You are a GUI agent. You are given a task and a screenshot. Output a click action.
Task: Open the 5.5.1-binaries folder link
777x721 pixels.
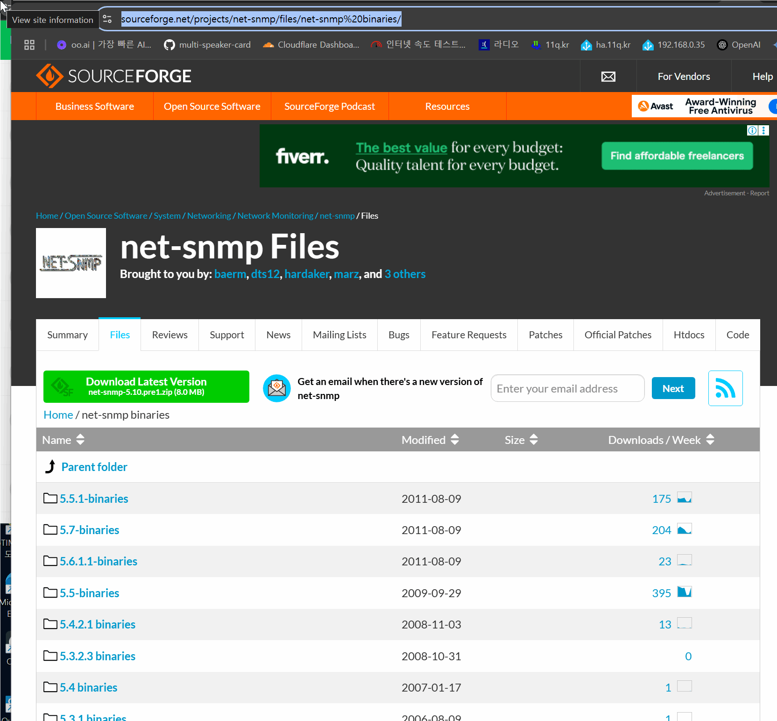(x=94, y=499)
